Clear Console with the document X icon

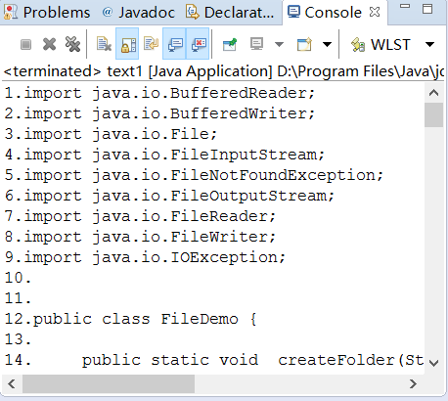[104, 44]
